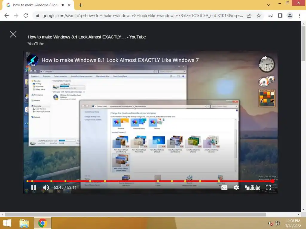
Task: Click the vertical scrollbar up arrow
Action: point(303,24)
